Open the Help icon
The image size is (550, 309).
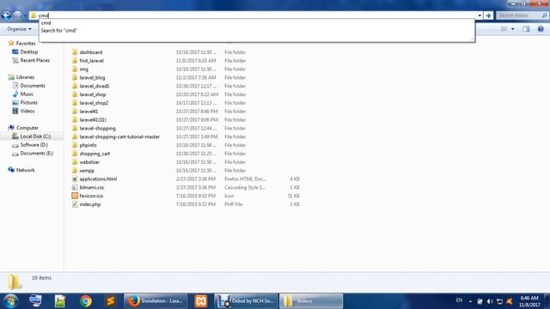541,29
